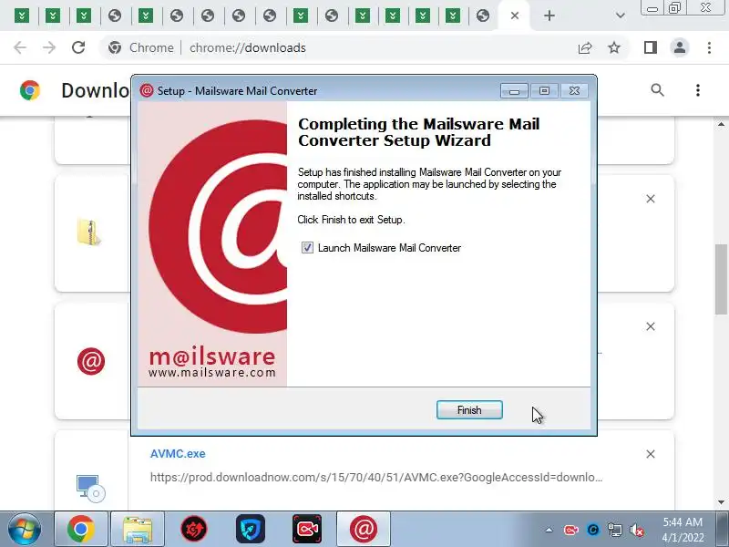Click the page scrollbar up arrow
The width and height of the screenshot is (729, 547).
click(x=721, y=124)
